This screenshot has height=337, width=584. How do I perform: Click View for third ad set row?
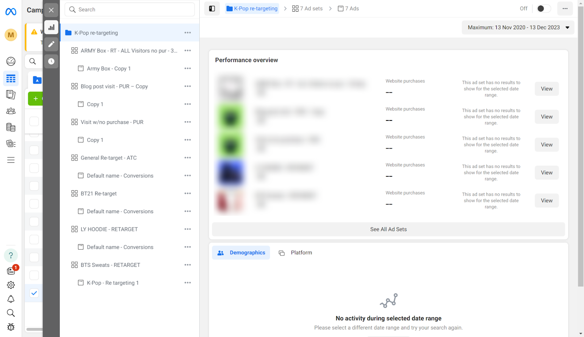pos(546,145)
